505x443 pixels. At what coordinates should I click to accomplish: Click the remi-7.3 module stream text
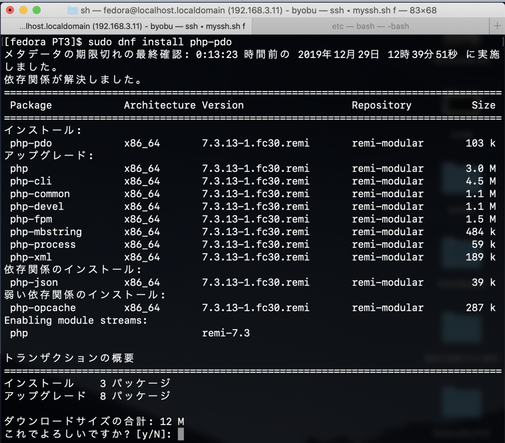pos(226,333)
